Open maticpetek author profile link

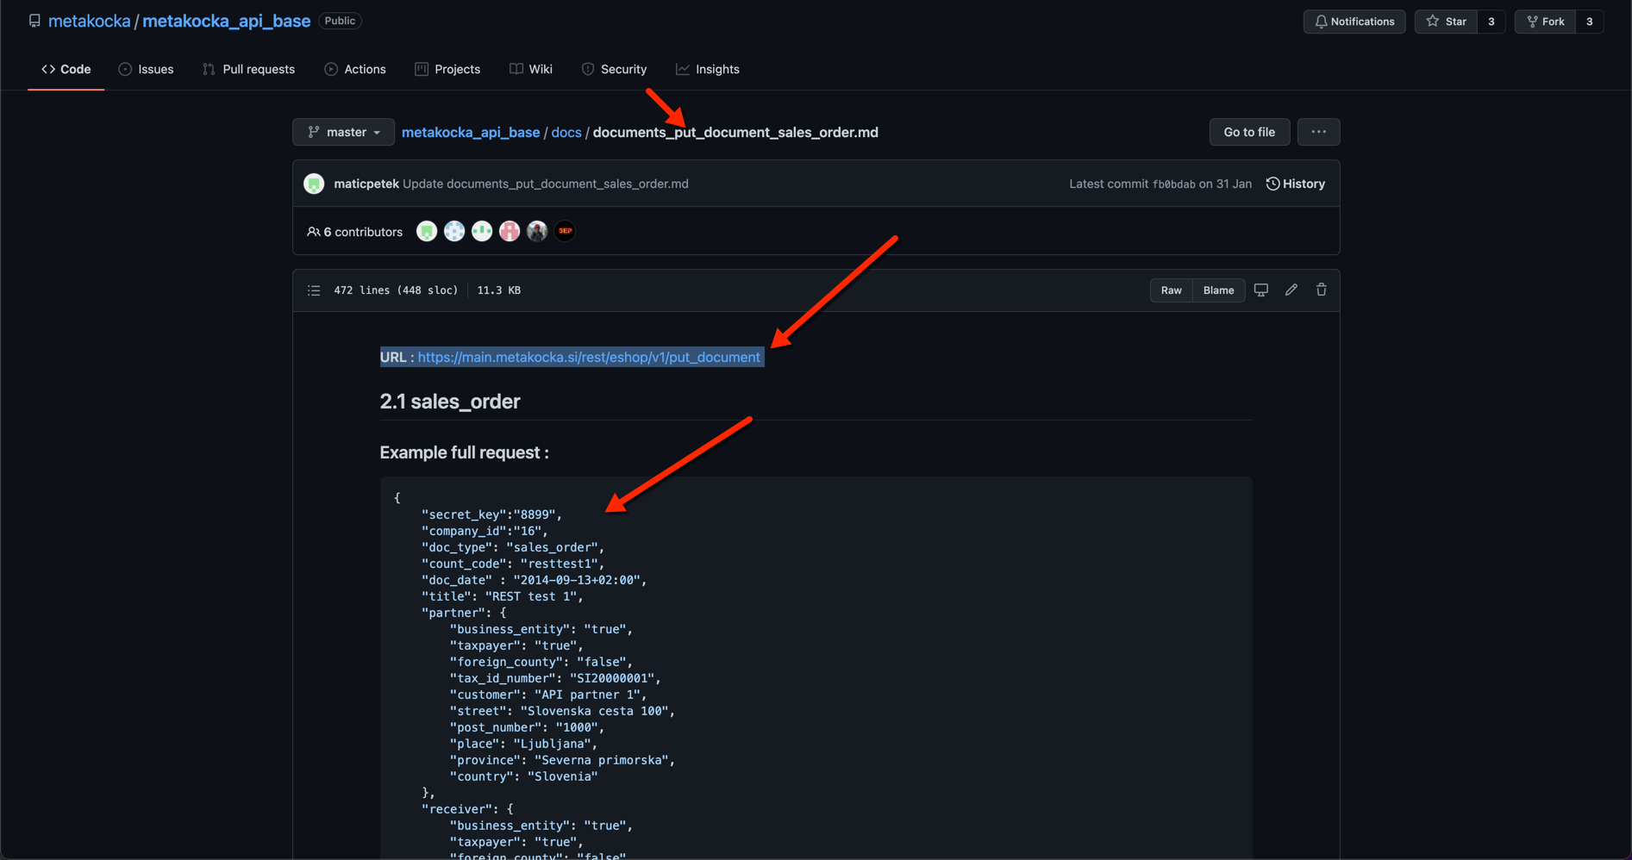pyautogui.click(x=366, y=184)
